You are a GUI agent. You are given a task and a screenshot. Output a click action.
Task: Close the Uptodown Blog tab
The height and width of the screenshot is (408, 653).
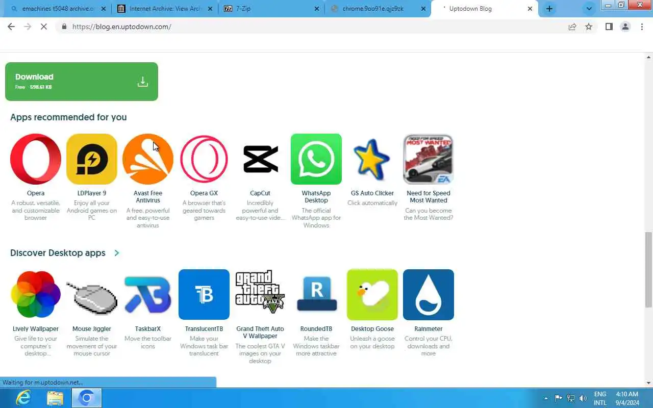coord(530,9)
